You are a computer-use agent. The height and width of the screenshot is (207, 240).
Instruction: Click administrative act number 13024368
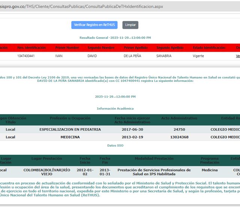point(179,137)
